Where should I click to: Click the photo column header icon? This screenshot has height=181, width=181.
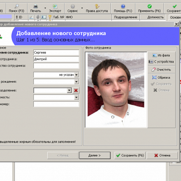(x=31, y=17)
